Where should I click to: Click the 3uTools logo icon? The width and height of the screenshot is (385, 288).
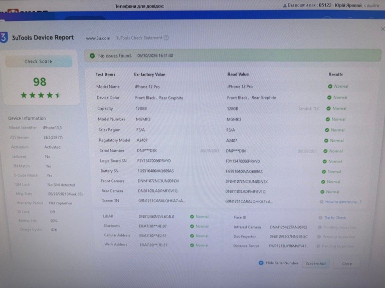coord(4,37)
